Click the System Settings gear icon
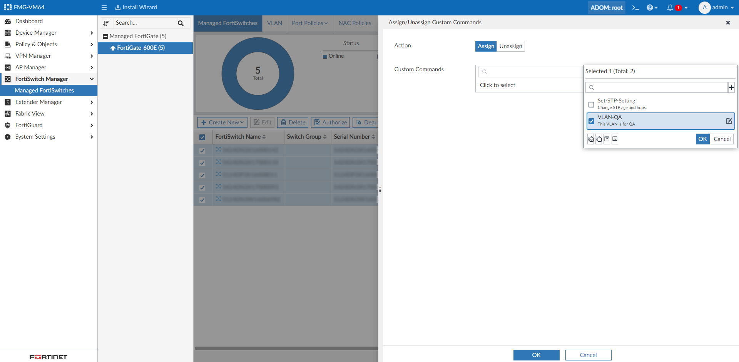This screenshot has width=739, height=362. click(8, 137)
